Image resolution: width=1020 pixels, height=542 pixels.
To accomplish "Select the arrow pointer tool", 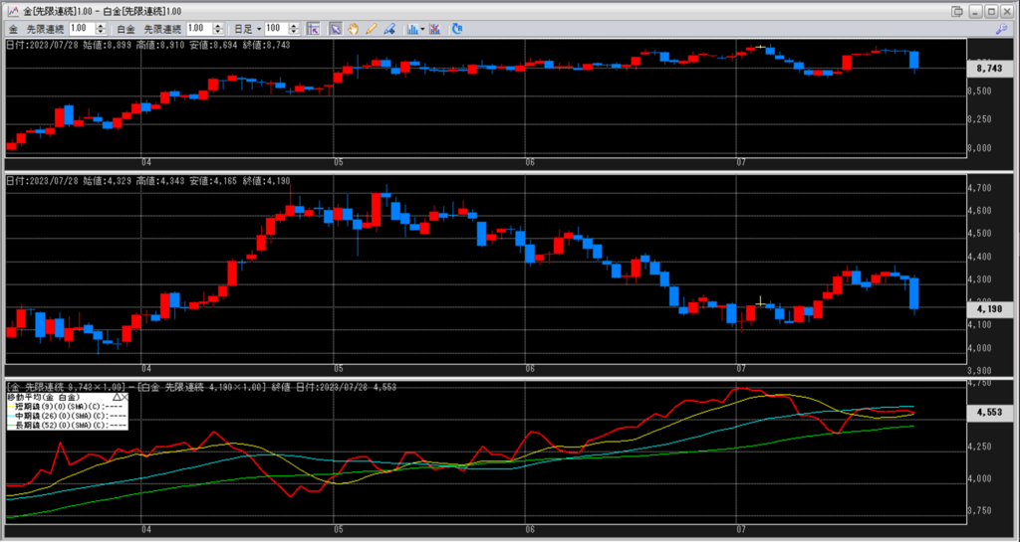I will (335, 29).
